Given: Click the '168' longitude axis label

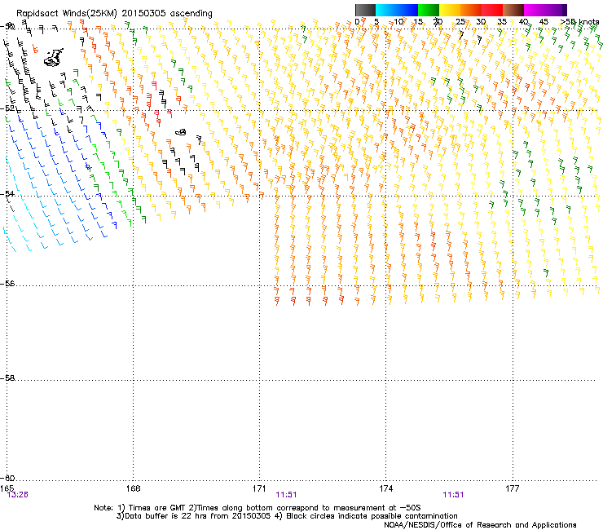Looking at the screenshot, I should click(133, 488).
